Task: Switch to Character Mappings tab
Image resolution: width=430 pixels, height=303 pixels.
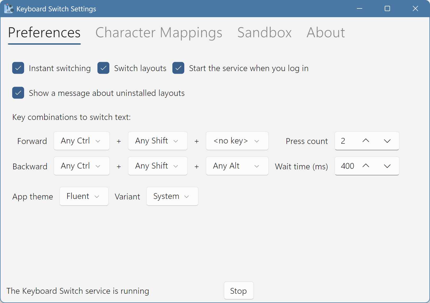Action: point(159,33)
